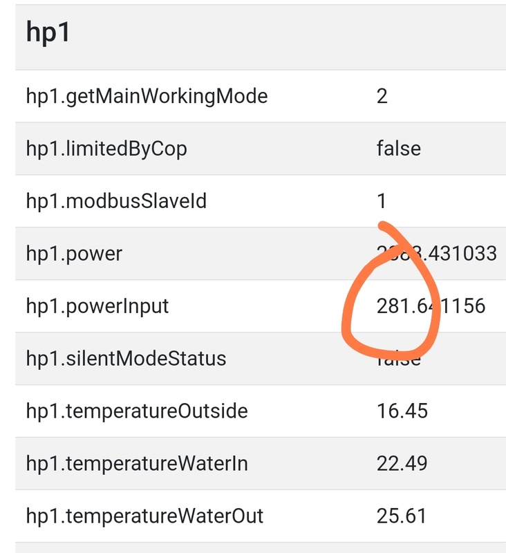Image resolution: width=506 pixels, height=553 pixels.
Task: Select the hp1.limitedByCop row label
Action: click(106, 149)
